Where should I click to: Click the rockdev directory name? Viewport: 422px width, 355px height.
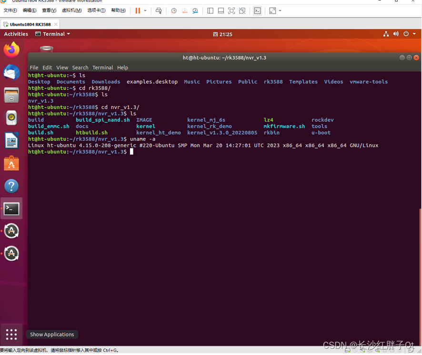(322, 120)
